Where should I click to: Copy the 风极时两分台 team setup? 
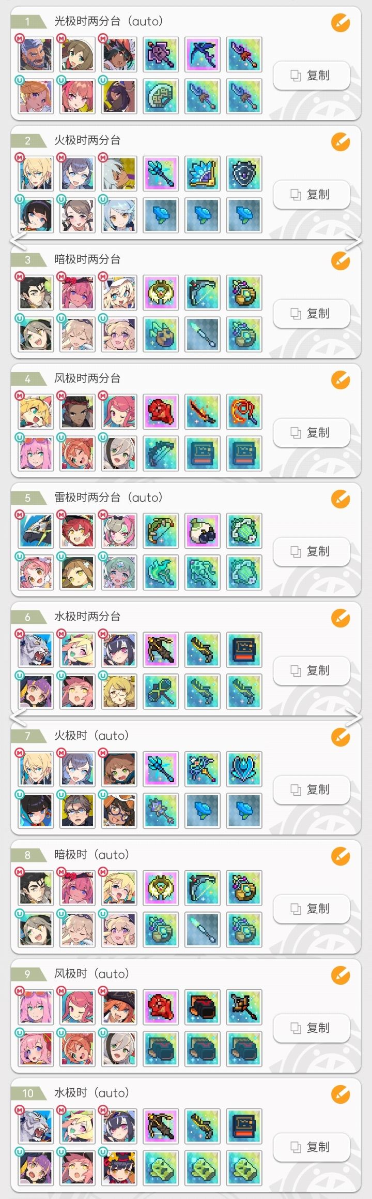pyautogui.click(x=311, y=433)
